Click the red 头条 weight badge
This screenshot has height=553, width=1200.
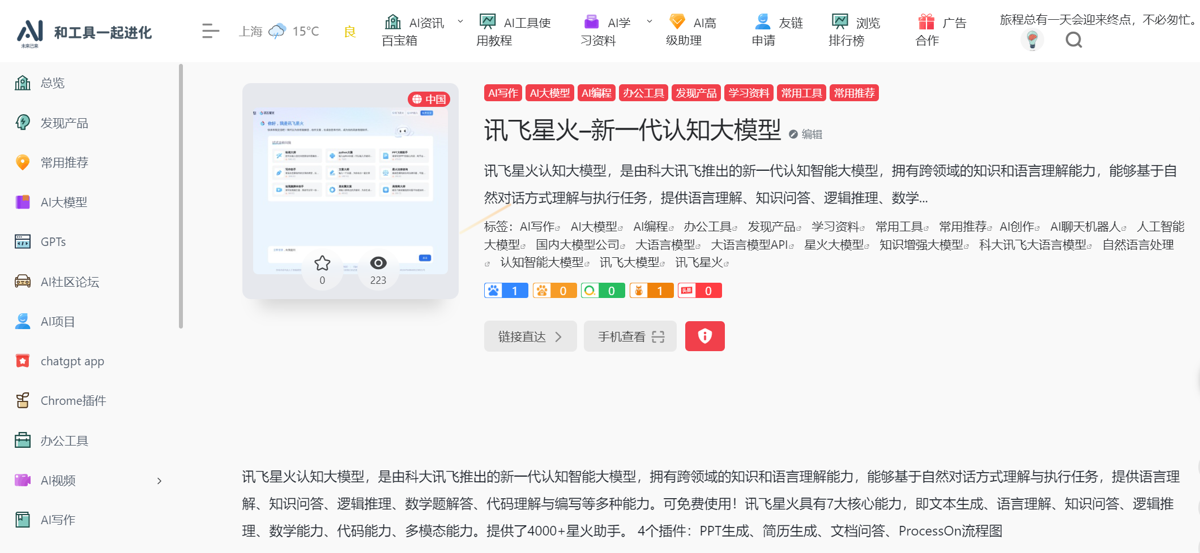[x=700, y=291]
